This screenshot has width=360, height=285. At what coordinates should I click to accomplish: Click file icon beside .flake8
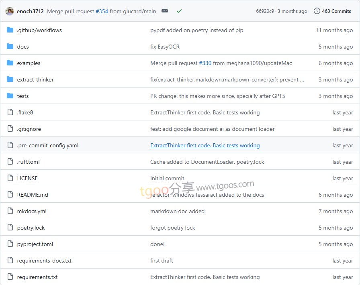(10, 112)
